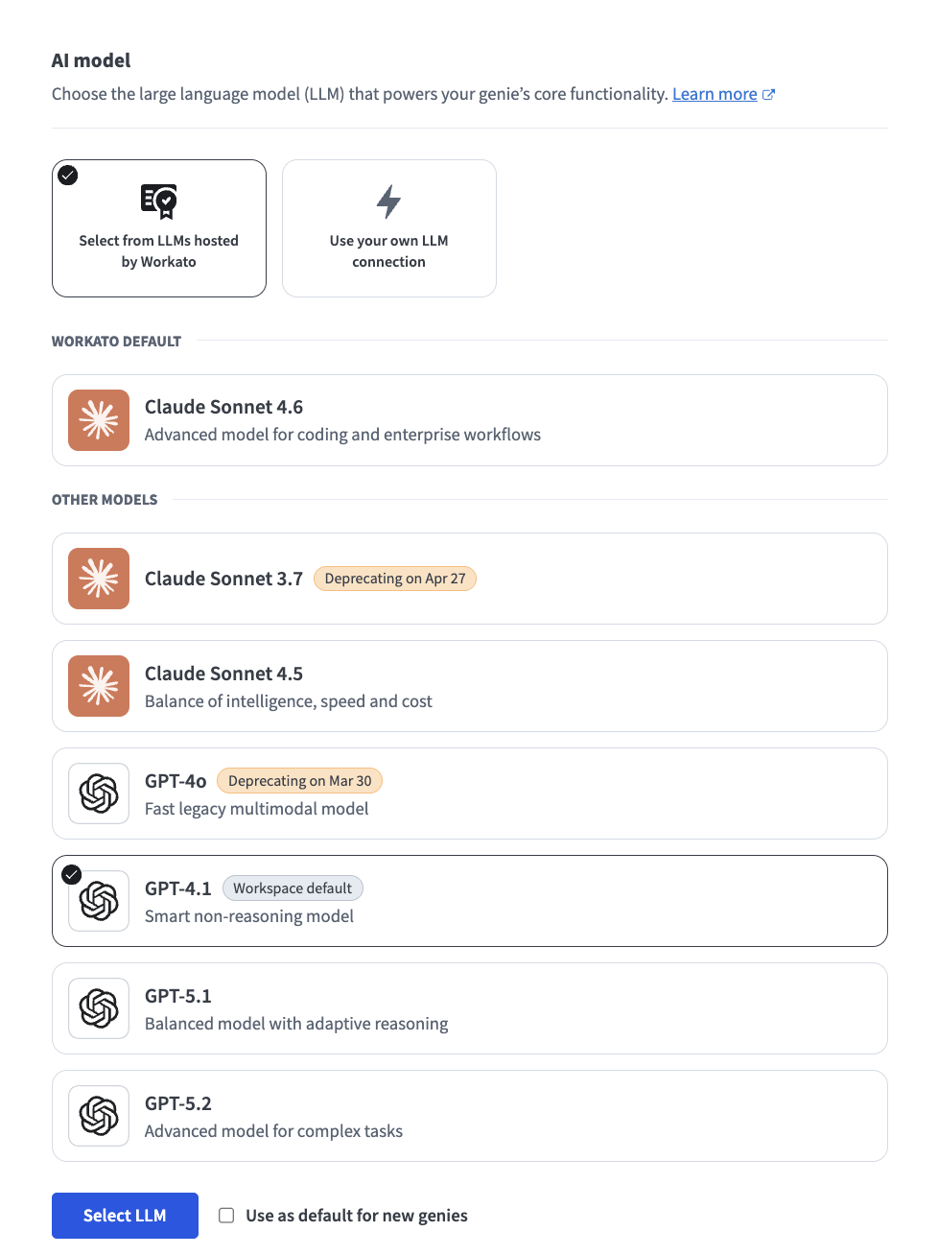Click the Workspace default badge
The width and height of the screenshot is (938, 1255).
click(293, 888)
